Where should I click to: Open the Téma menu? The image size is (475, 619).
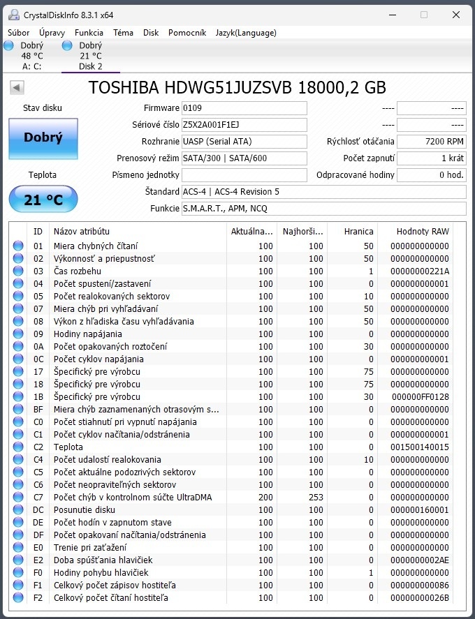123,33
